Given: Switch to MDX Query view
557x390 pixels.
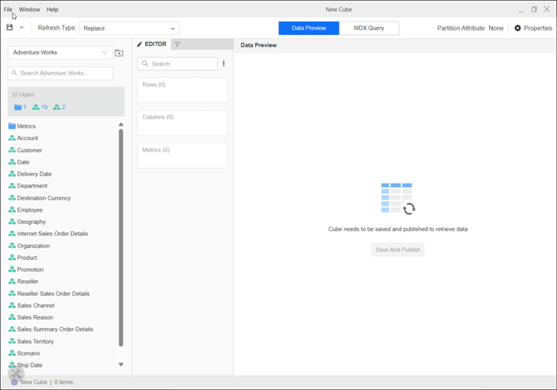Looking at the screenshot, I should click(x=369, y=28).
